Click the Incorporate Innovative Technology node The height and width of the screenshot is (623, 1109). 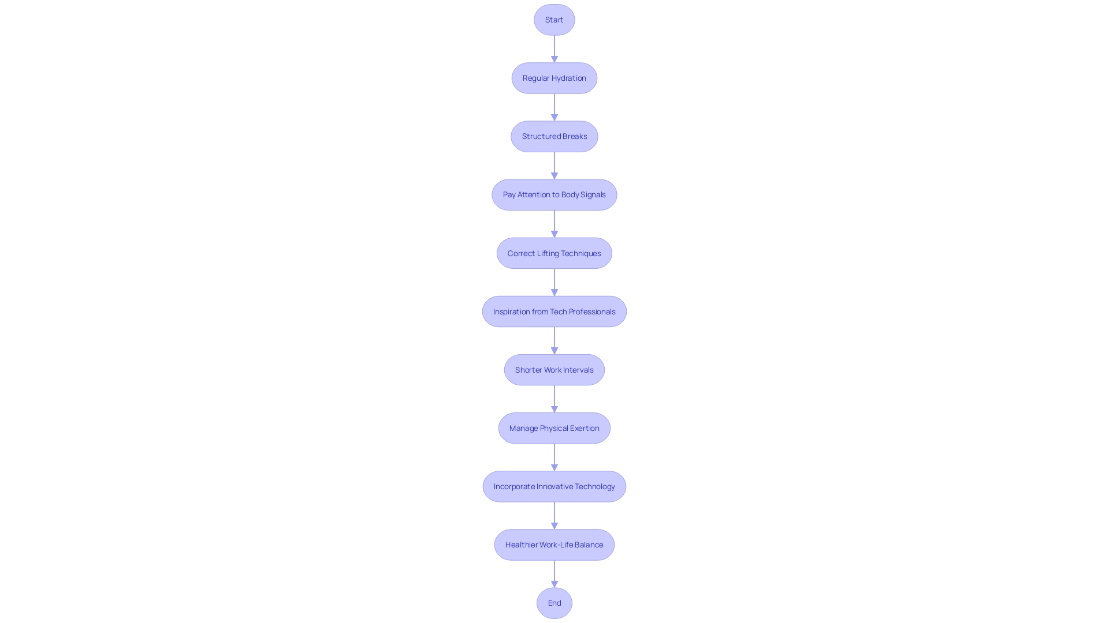click(554, 485)
